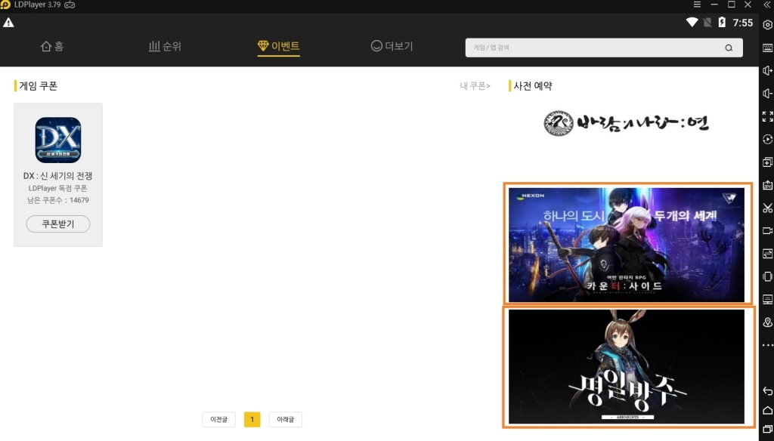This screenshot has height=441, width=774.
Task: Start video recording from sidebar
Action: coord(767,231)
